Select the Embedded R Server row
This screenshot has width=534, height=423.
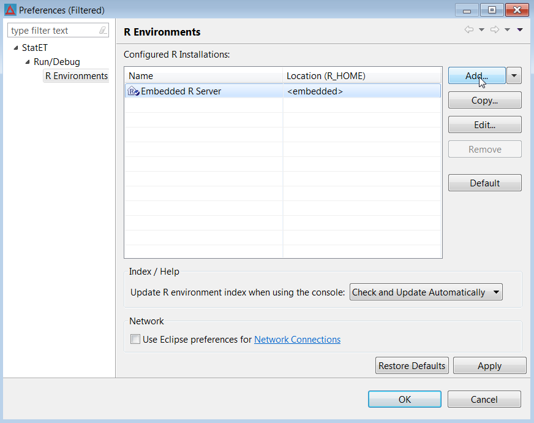point(283,91)
